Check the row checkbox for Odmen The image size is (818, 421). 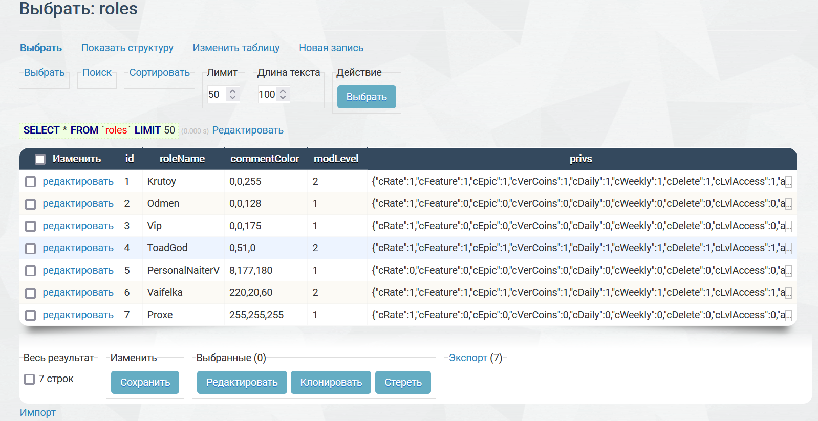click(31, 204)
